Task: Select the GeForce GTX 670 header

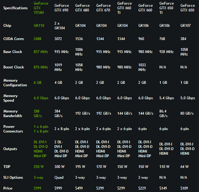Action: point(103,8)
